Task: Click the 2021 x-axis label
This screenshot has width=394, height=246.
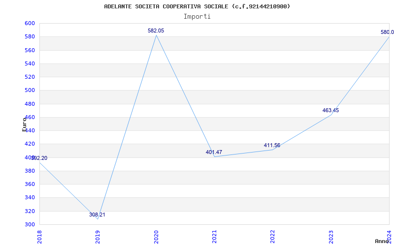Action: (214, 237)
